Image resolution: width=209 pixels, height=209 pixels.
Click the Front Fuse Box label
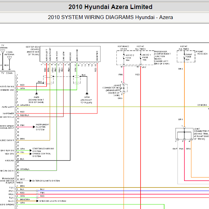[202, 53]
